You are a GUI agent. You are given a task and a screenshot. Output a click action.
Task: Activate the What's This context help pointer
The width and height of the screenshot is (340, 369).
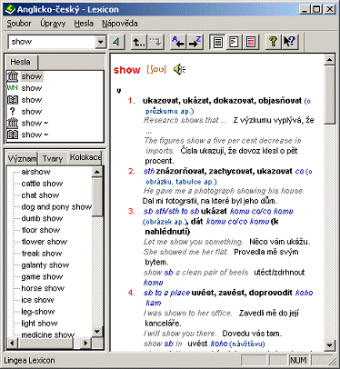click(289, 42)
